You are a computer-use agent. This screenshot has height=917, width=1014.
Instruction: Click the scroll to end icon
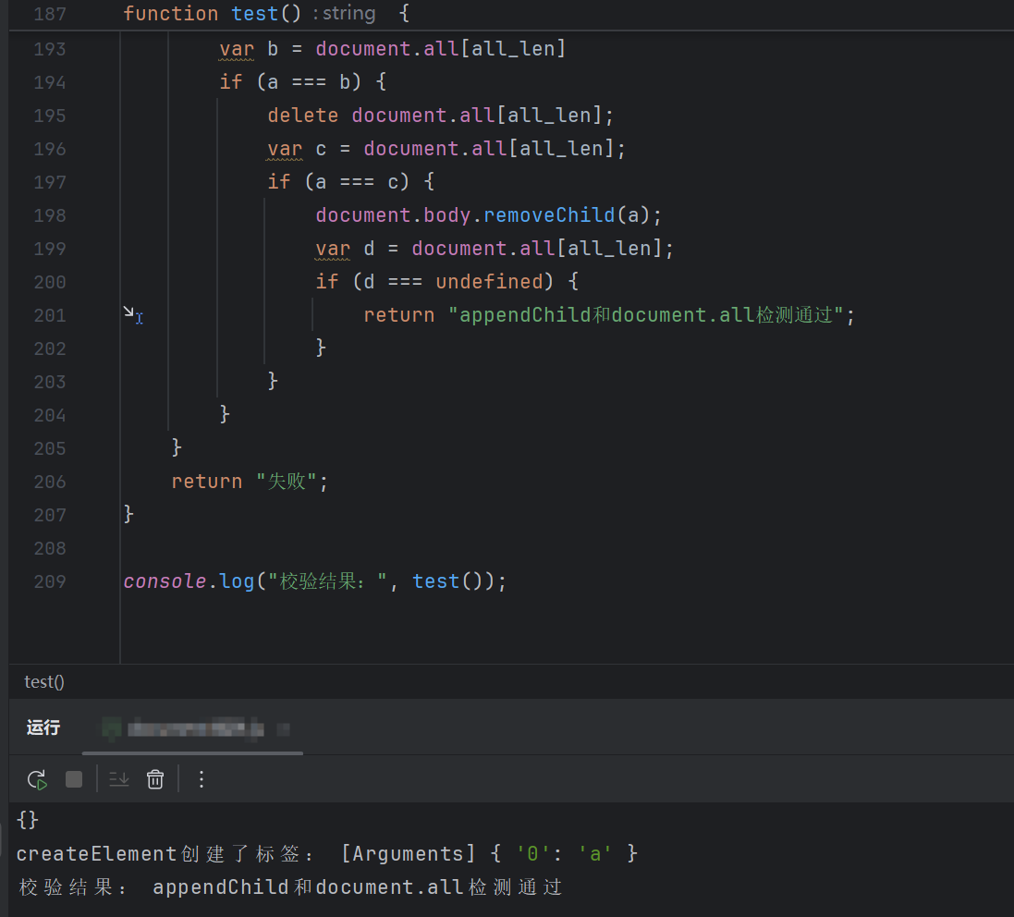tap(119, 779)
